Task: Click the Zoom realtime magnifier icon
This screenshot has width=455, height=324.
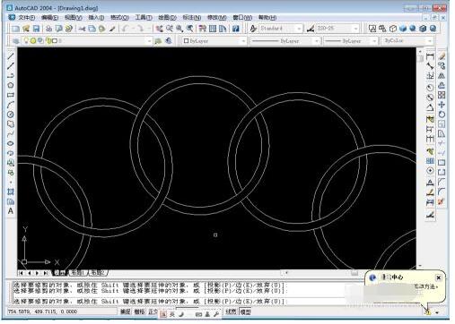Action: coord(170,29)
